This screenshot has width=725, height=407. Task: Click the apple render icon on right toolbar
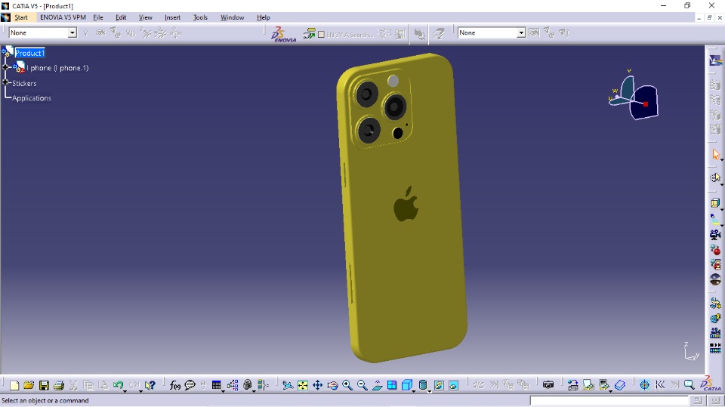tap(716, 250)
